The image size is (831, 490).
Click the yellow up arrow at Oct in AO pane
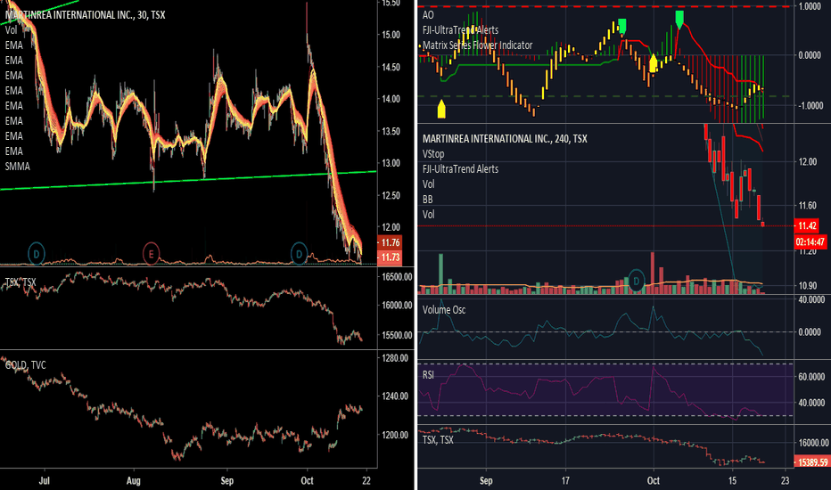[x=653, y=63]
